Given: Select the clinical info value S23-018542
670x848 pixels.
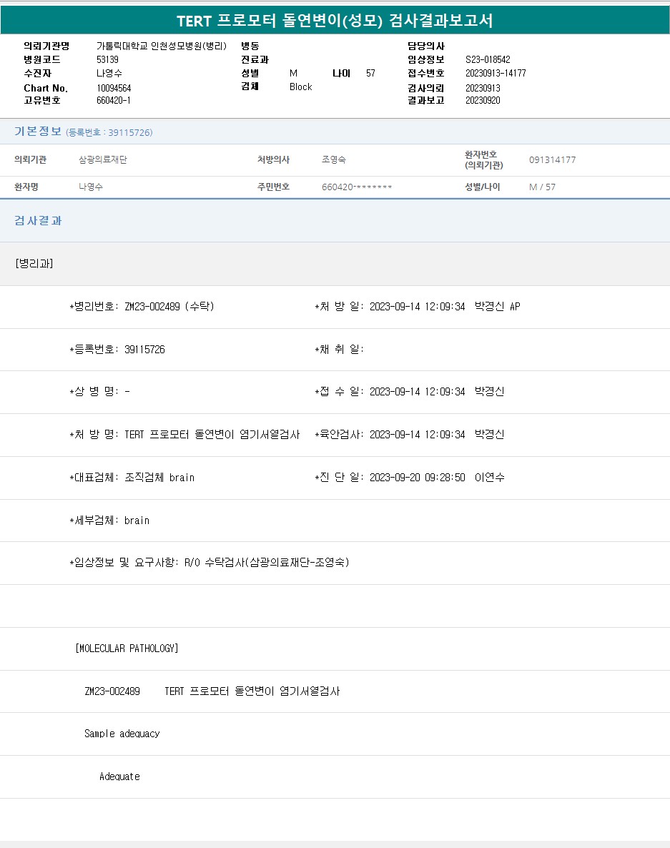Looking at the screenshot, I should (x=488, y=59).
